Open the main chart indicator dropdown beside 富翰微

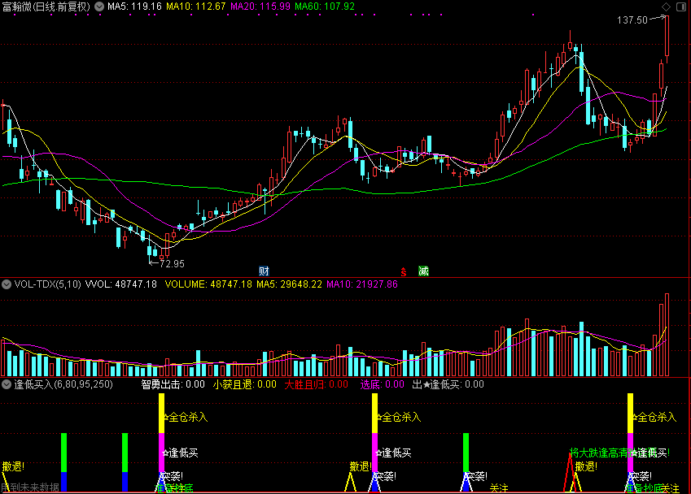pyautogui.click(x=99, y=6)
